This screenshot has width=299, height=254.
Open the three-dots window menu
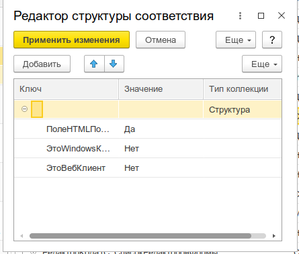tap(240, 16)
